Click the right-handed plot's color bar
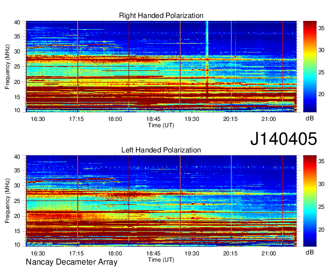This screenshot has height=268, width=330. 310,67
